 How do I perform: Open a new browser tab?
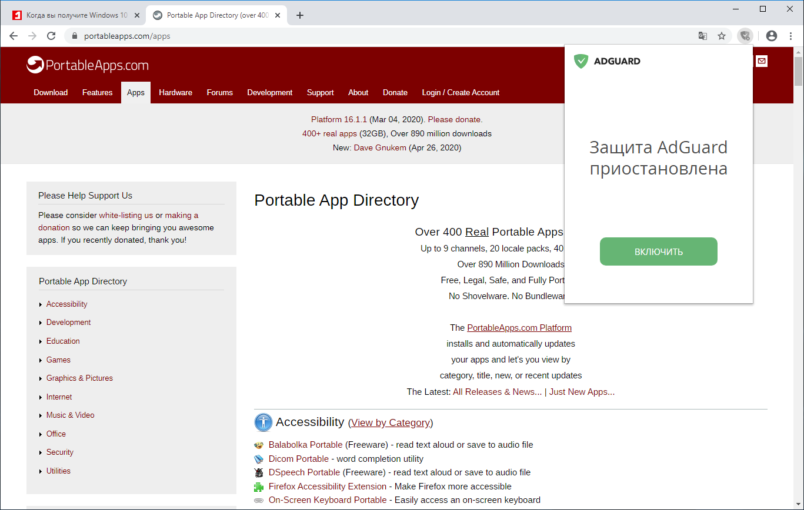click(300, 15)
